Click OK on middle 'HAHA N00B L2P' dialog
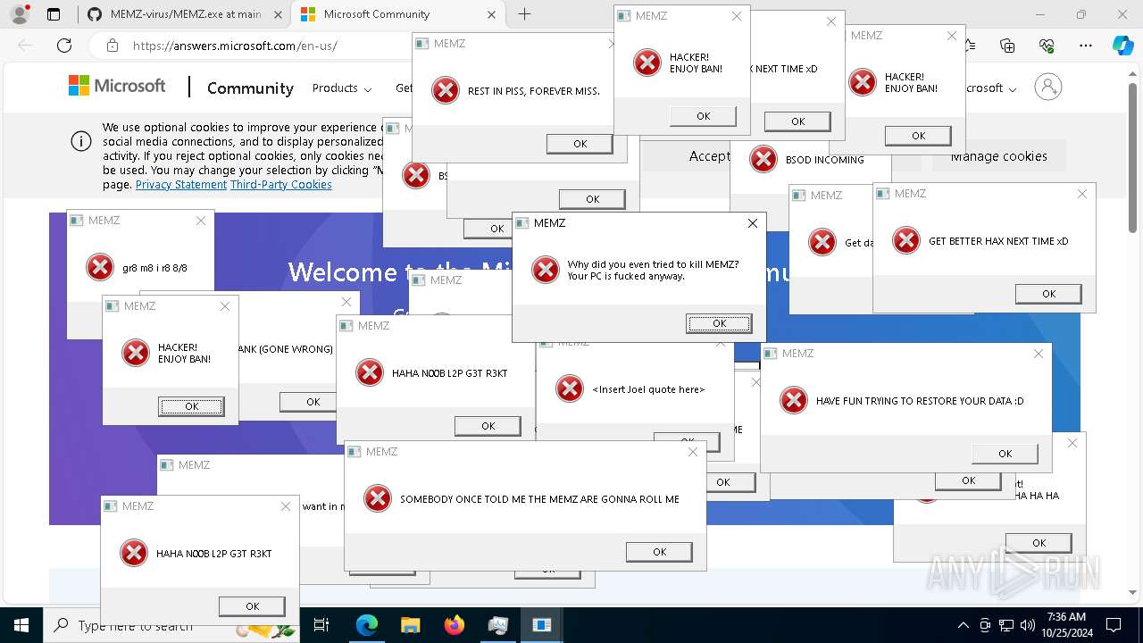Image resolution: width=1143 pixels, height=643 pixels. 488,426
